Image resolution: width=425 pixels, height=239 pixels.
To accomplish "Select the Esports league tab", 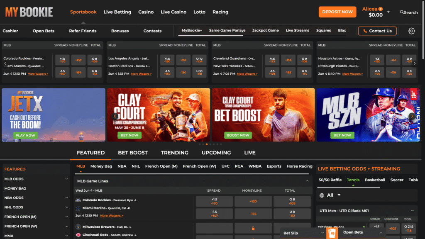I will pos(274,166).
